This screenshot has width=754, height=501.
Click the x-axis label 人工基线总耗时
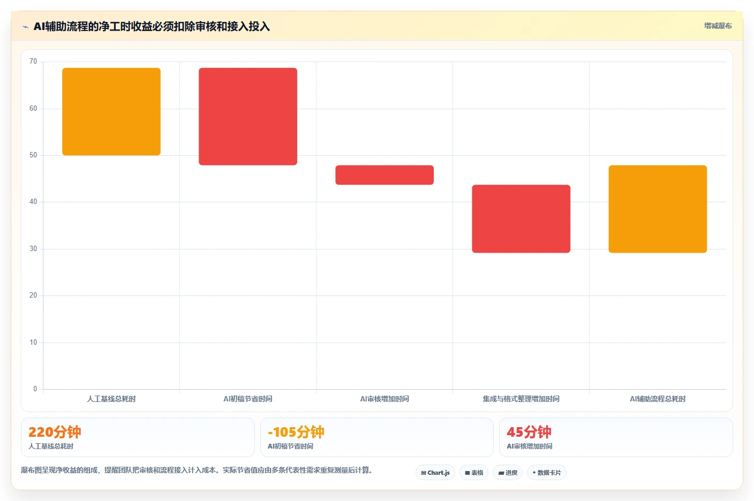coord(111,399)
